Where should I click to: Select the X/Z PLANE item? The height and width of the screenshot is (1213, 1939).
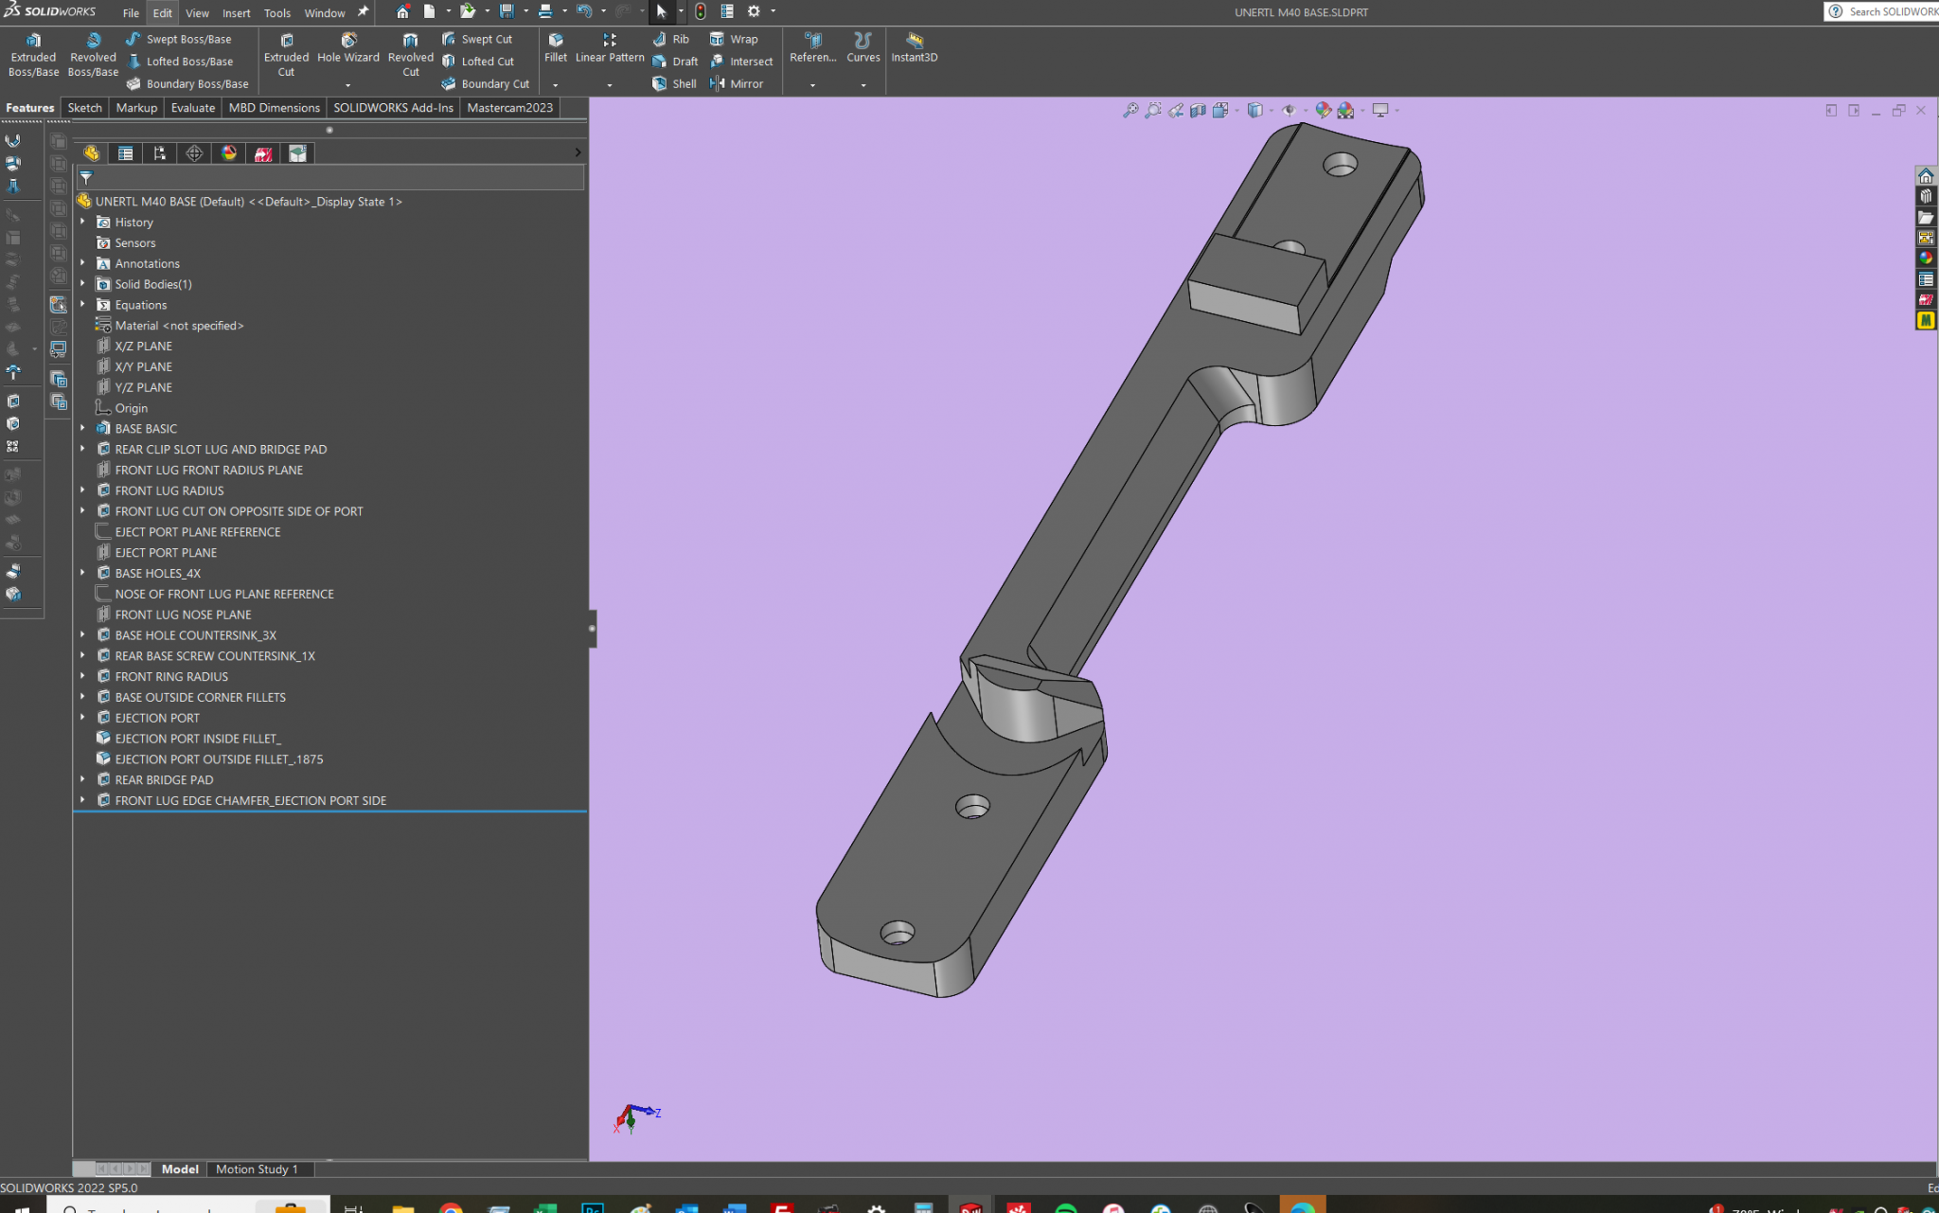click(143, 346)
